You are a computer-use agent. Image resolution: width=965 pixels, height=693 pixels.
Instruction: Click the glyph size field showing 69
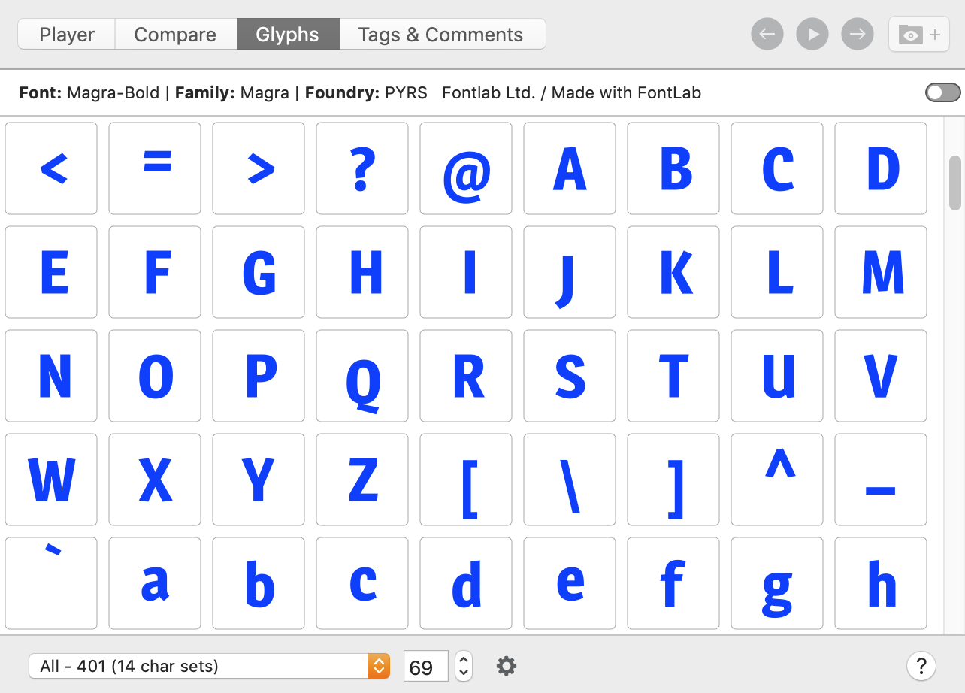[x=425, y=666]
